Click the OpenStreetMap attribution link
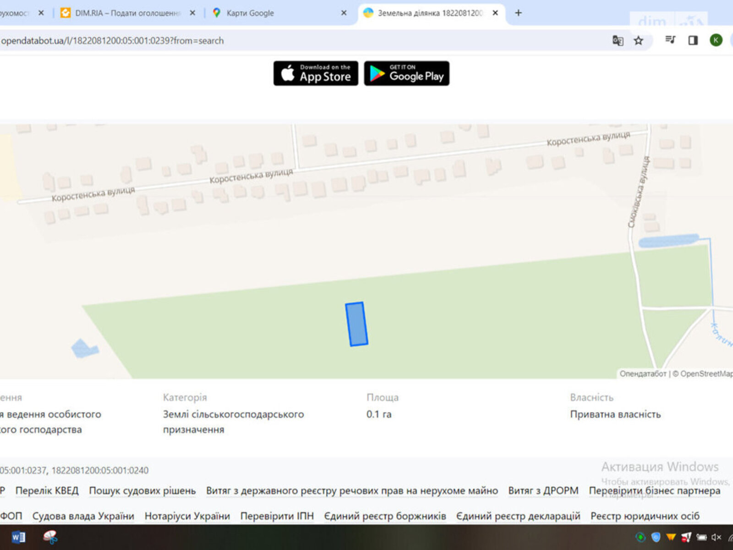This screenshot has height=550, width=733. coord(706,374)
